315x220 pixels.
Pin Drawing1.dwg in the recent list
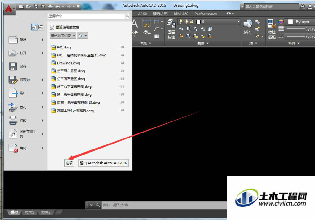tap(122, 63)
